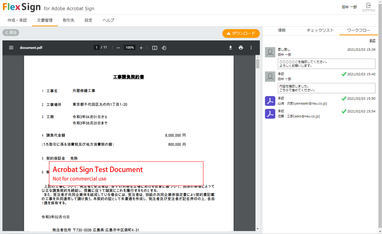The image size is (382, 234).
Task: Click green checkmark at 15:54 entry
Action: pos(344,111)
